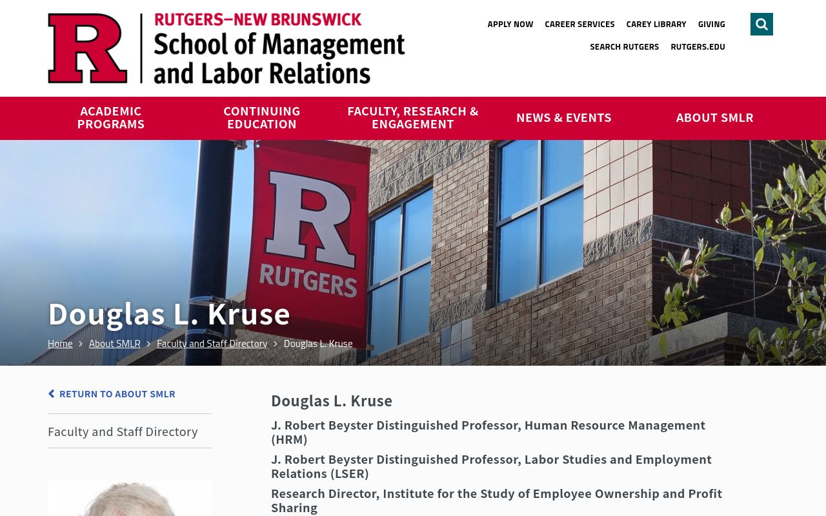Go to Home in breadcrumb

click(60, 343)
